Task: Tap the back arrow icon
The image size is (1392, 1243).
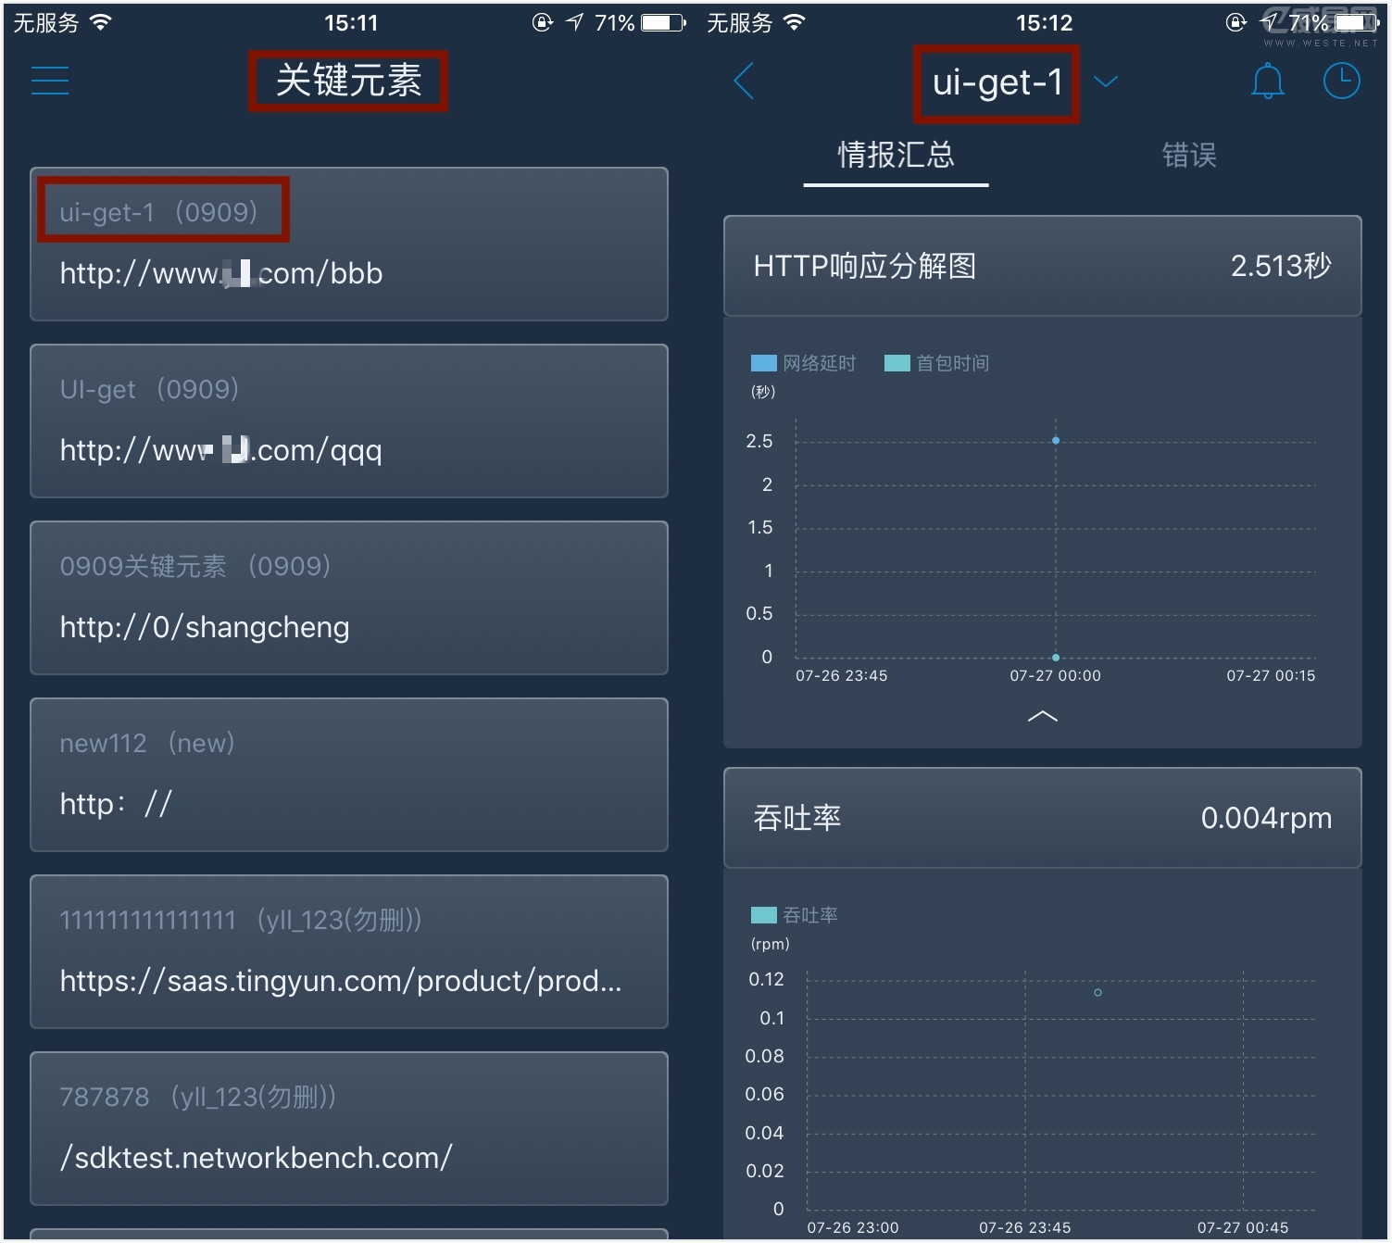Action: pos(744,82)
